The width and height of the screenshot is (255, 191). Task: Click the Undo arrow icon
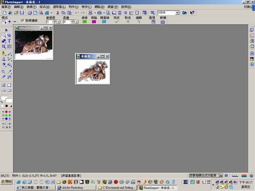[77, 13]
